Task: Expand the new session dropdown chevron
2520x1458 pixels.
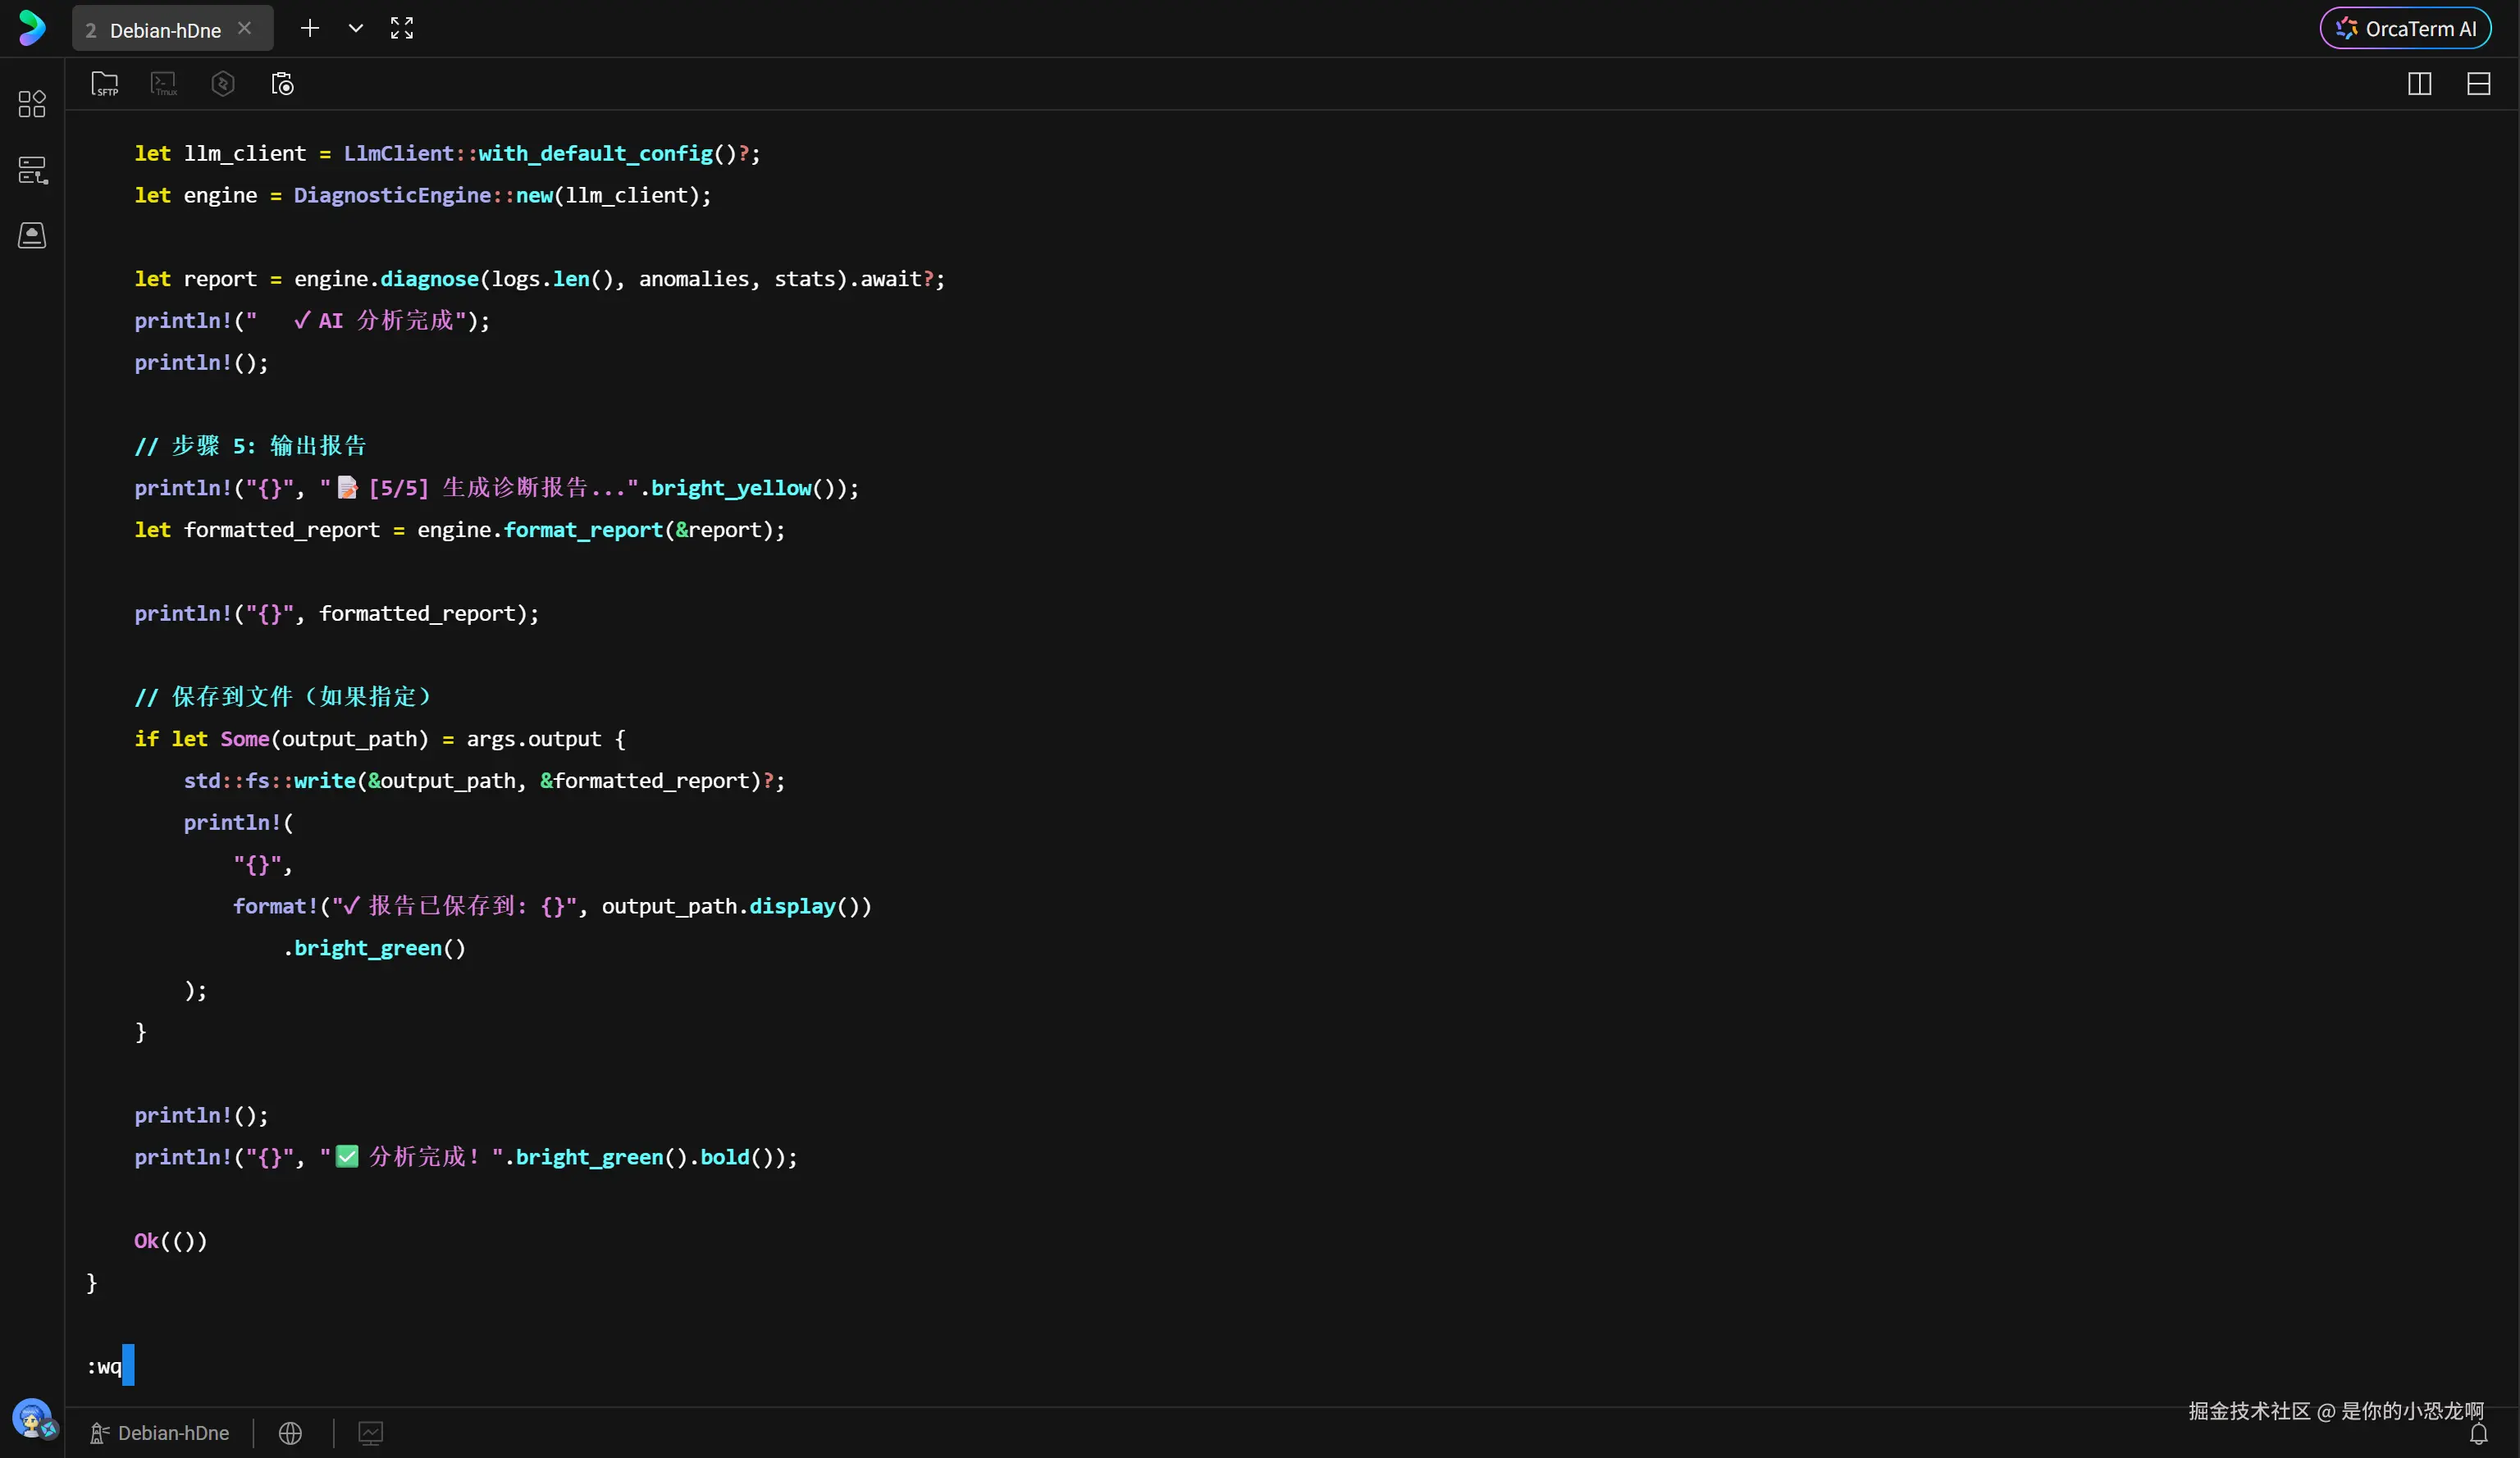Action: pyautogui.click(x=356, y=28)
